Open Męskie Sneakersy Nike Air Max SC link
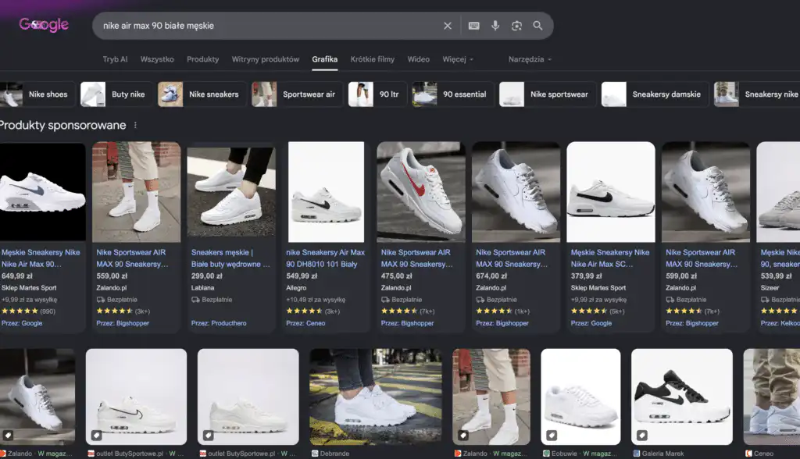Image resolution: width=800 pixels, height=459 pixels. point(610,258)
